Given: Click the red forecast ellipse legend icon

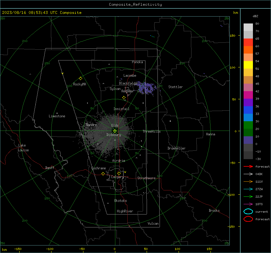Looking at the screenshot, I should [x=248, y=219].
